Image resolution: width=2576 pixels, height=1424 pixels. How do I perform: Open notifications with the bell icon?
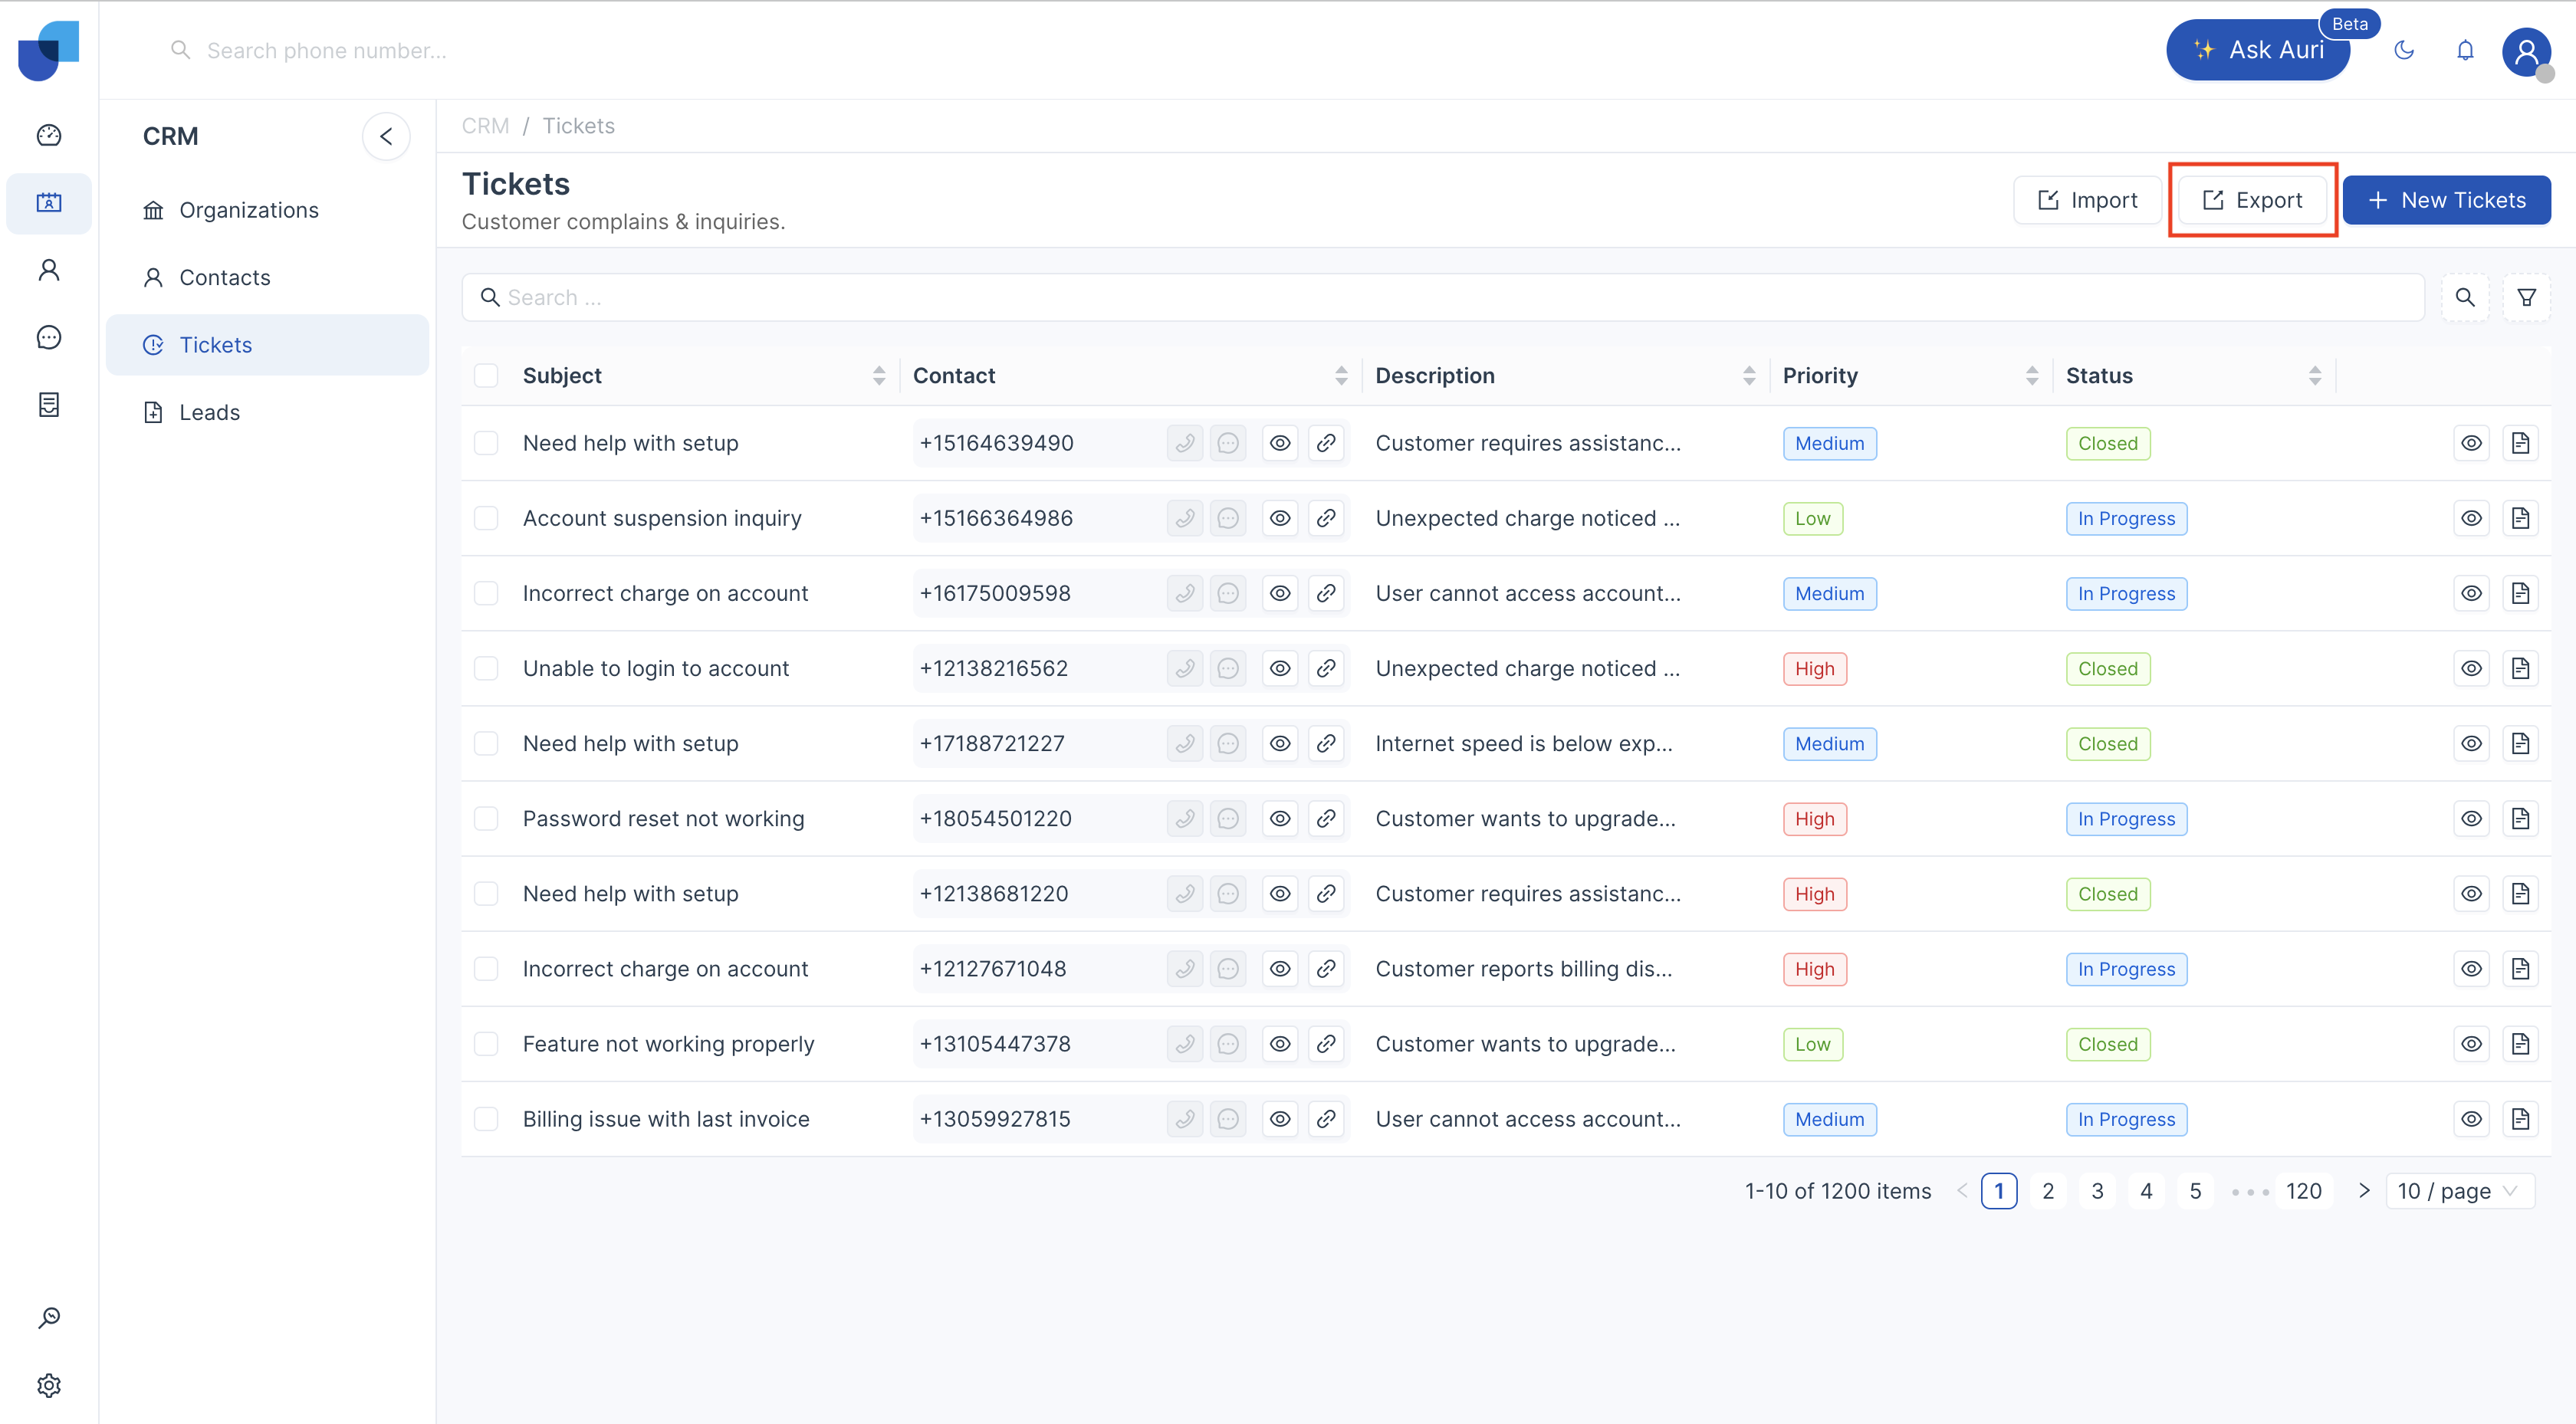pos(2465,50)
